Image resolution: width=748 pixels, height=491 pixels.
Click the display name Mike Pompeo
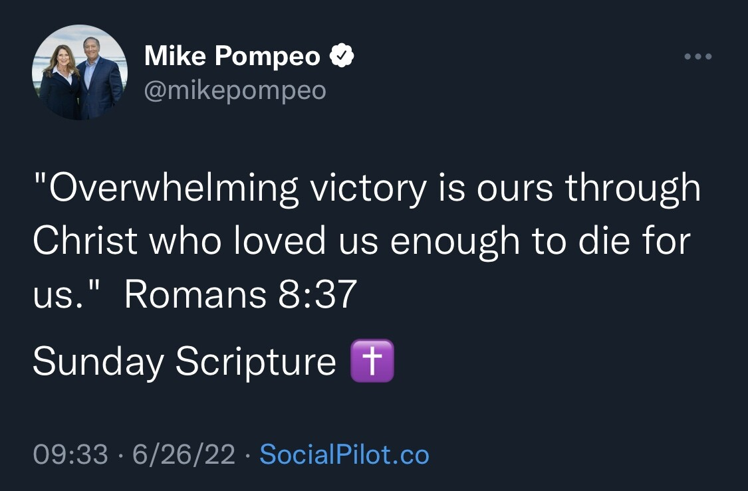(x=233, y=57)
